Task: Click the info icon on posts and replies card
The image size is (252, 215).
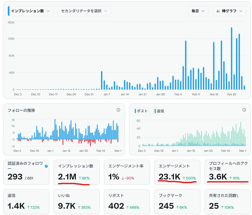Action: click(x=244, y=110)
